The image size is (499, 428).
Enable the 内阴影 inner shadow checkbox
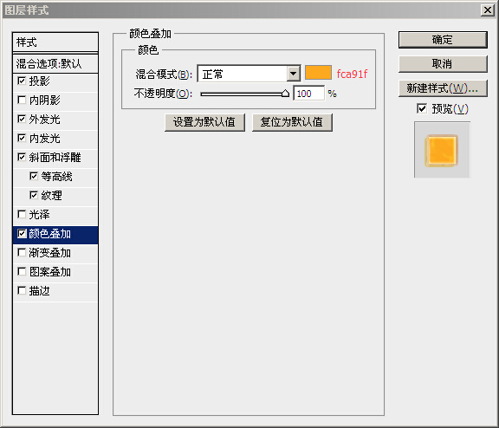tap(22, 101)
